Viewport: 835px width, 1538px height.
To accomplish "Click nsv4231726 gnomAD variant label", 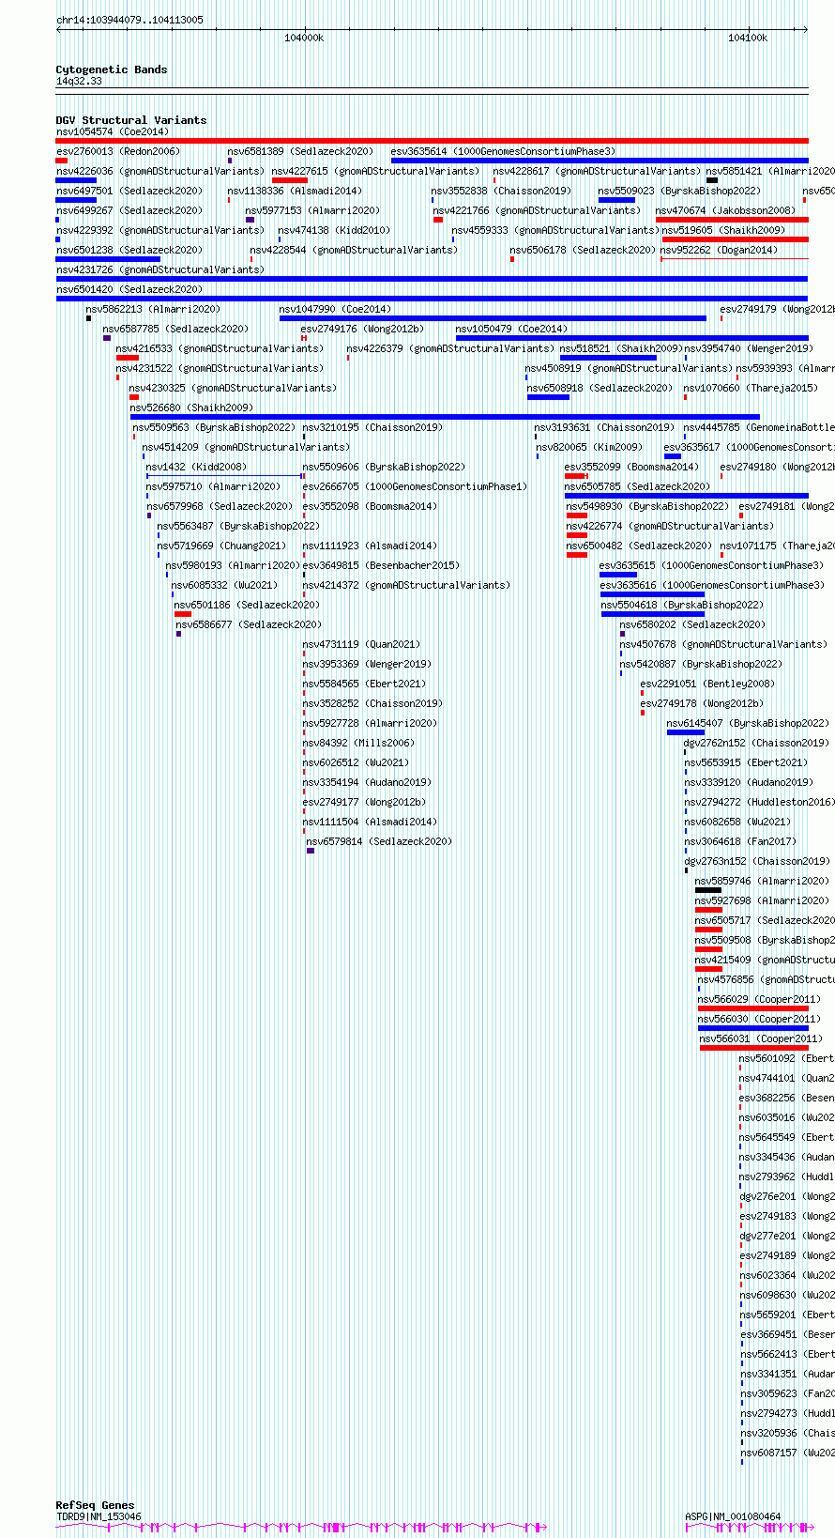I will click(160, 269).
